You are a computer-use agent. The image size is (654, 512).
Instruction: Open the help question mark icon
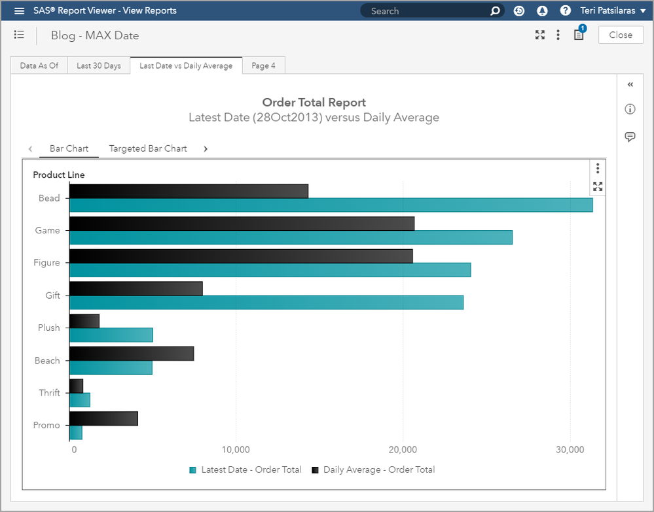tap(565, 10)
